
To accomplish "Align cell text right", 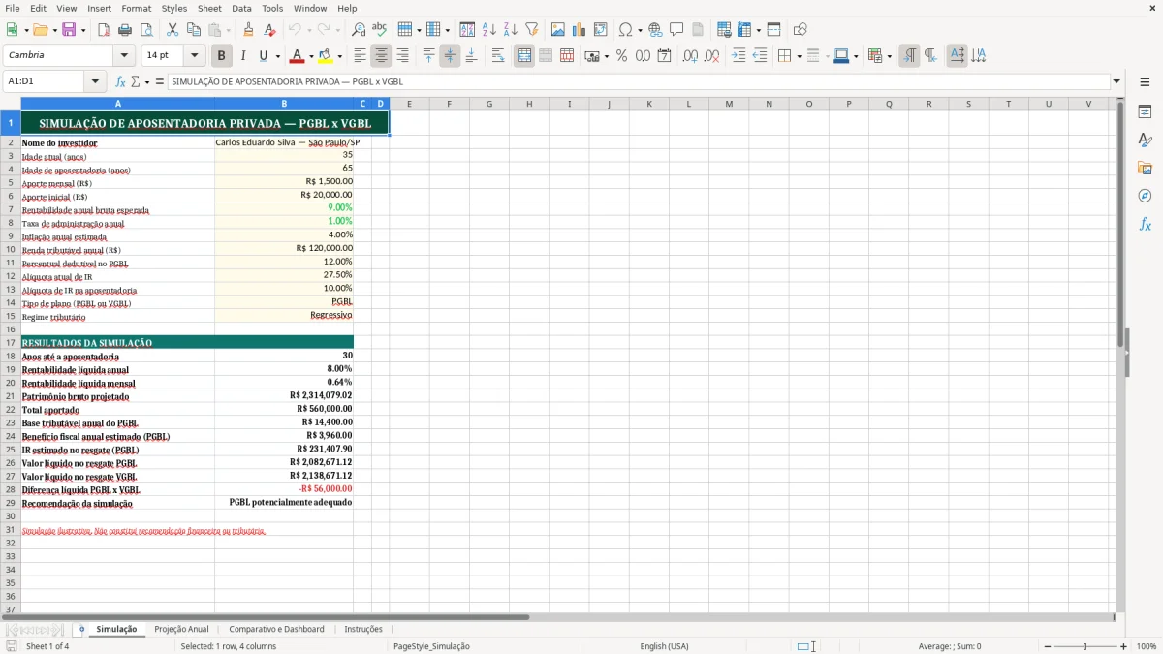I will coord(402,56).
